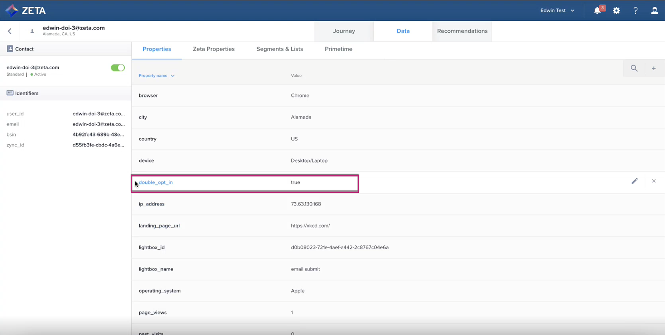Screen dimensions: 665x335
Task: Toggle the contact active switch
Action: click(118, 68)
